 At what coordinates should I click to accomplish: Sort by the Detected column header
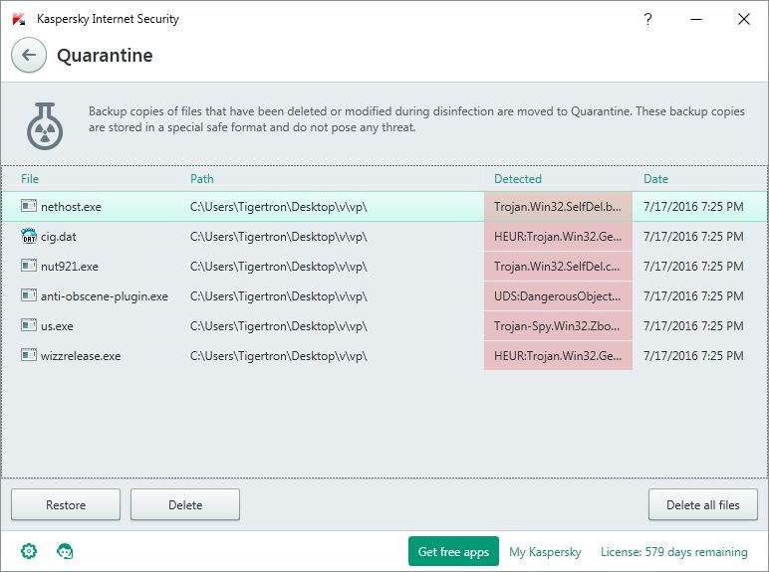[518, 179]
